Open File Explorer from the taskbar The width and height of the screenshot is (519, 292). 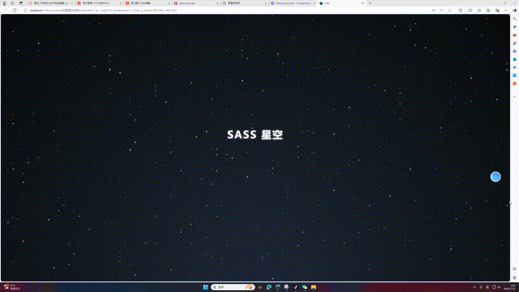(x=313, y=287)
